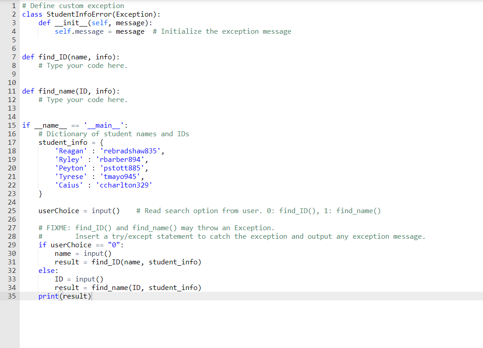Click the if __name__ == '__main__' line
The height and width of the screenshot is (348, 483).
click(x=75, y=125)
